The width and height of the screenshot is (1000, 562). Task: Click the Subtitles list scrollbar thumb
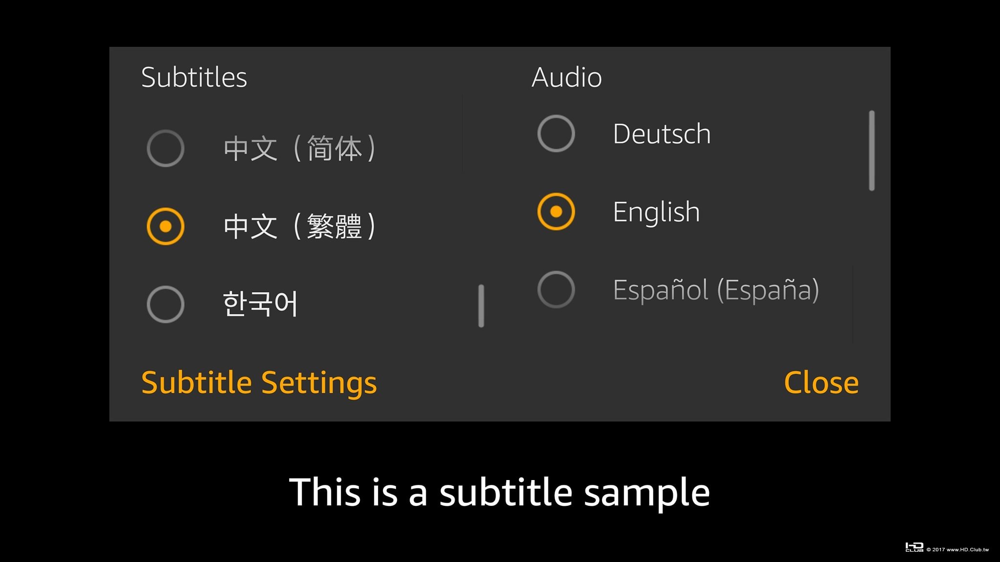[x=481, y=306]
